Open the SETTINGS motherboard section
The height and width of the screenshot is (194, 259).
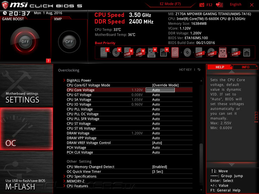pos(26,86)
